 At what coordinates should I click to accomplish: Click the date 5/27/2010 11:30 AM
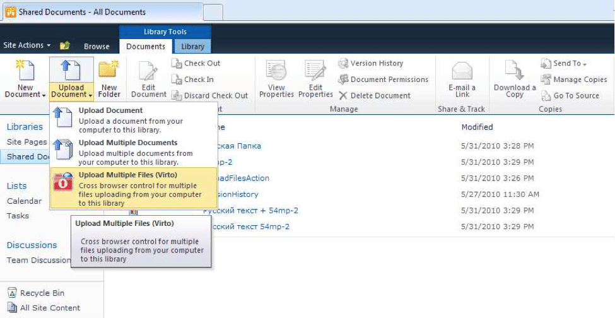500,194
